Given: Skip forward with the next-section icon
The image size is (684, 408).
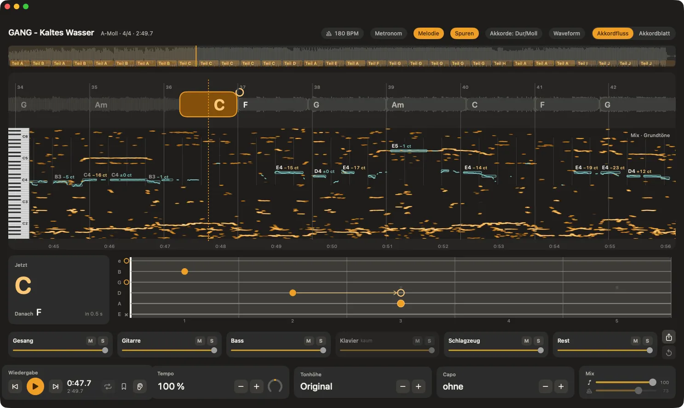Looking at the screenshot, I should (x=55, y=386).
